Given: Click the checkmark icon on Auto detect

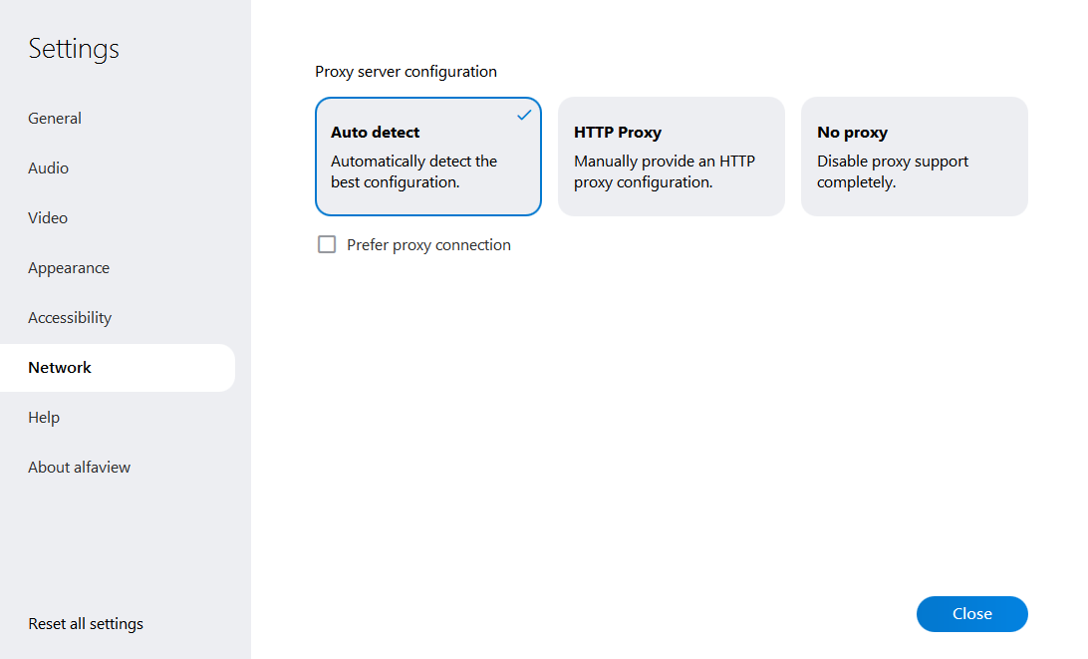Looking at the screenshot, I should pos(524,116).
